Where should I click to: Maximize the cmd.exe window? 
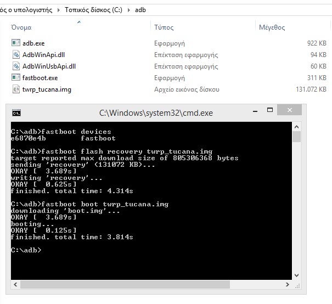click(270, 110)
